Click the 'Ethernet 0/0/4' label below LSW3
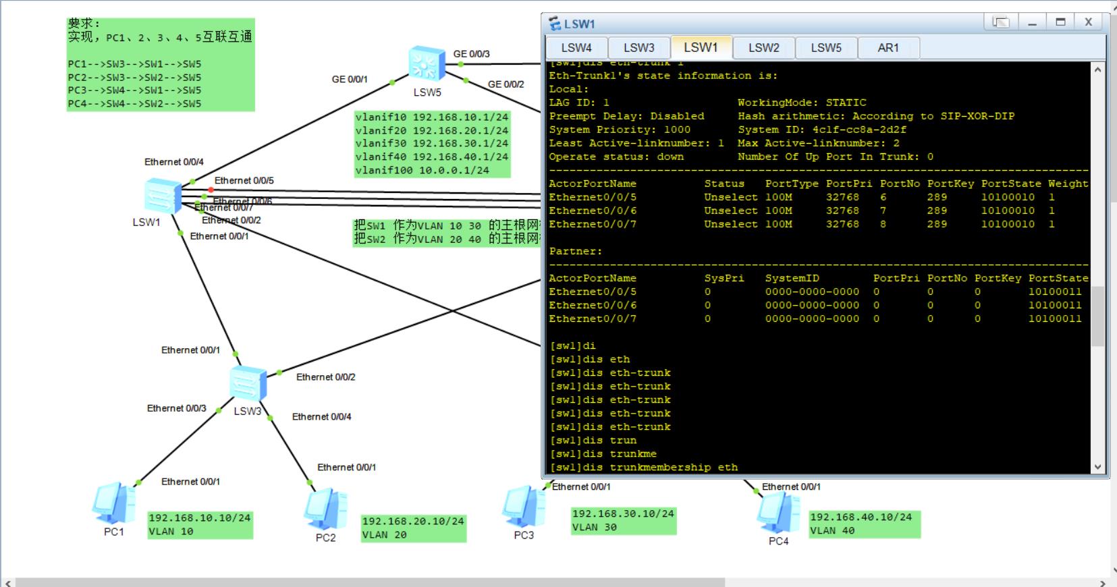 [321, 417]
